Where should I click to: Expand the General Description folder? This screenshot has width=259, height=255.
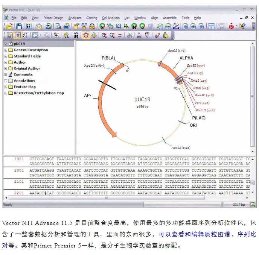[x=6, y=50]
